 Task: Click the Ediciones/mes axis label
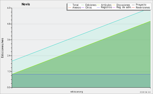2,48
